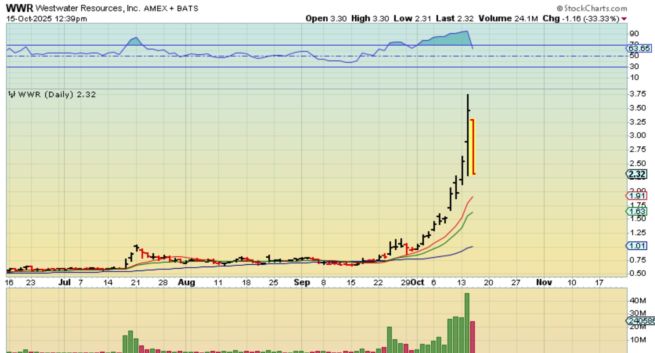Click the red-yellow latest price bar
This screenshot has height=353, width=655.
(x=473, y=147)
